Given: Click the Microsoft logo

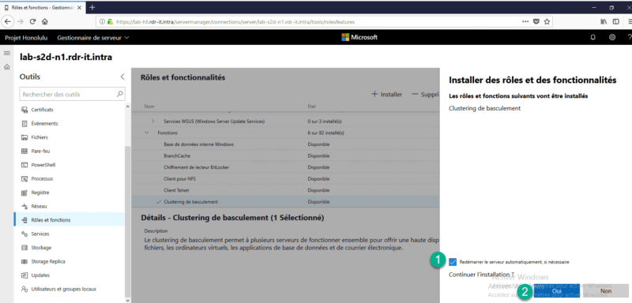Looking at the screenshot, I should pos(359,37).
